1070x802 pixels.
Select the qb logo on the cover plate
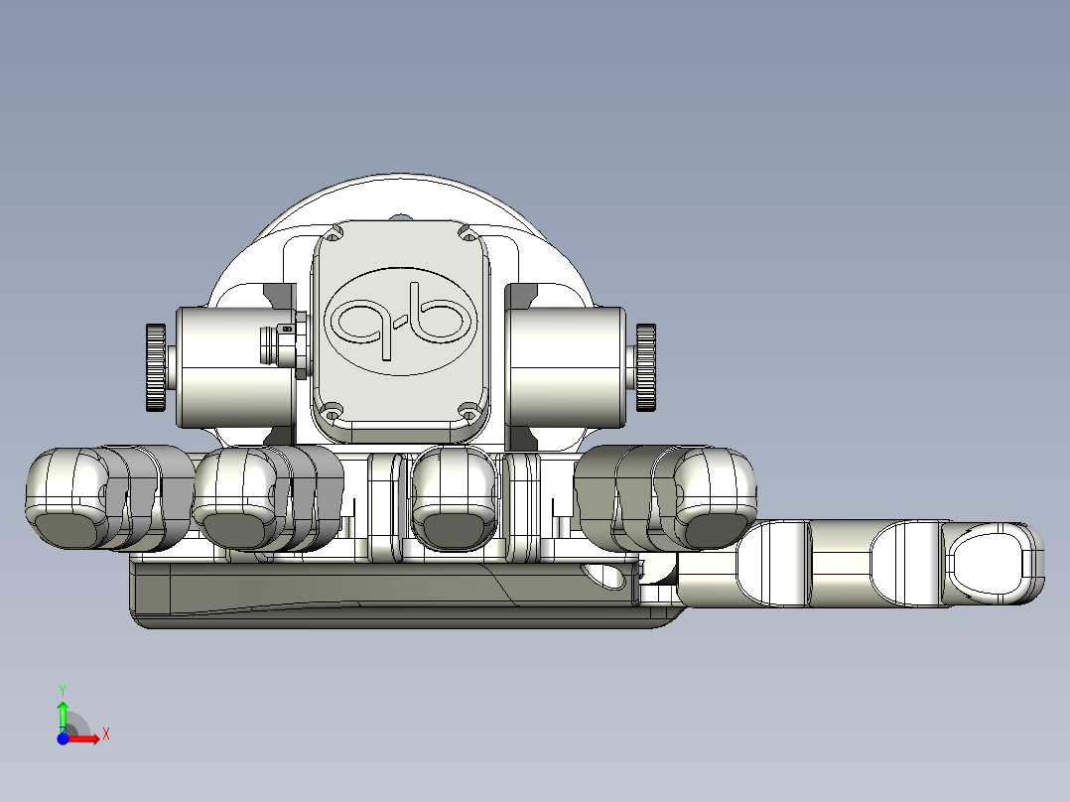click(401, 322)
